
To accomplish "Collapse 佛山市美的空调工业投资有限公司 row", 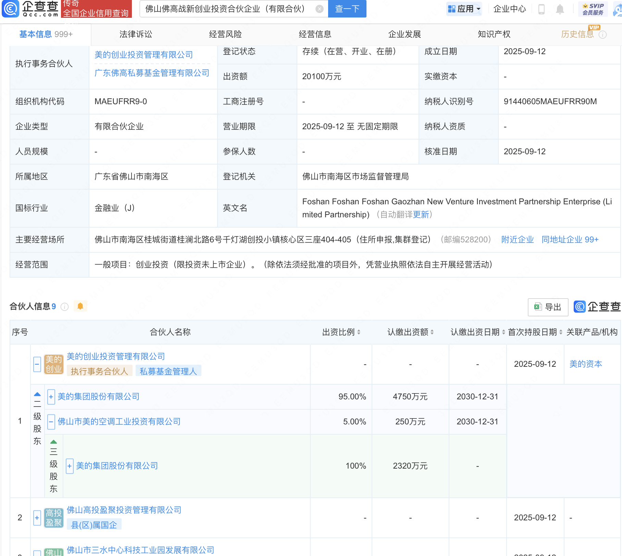I will pyautogui.click(x=51, y=422).
